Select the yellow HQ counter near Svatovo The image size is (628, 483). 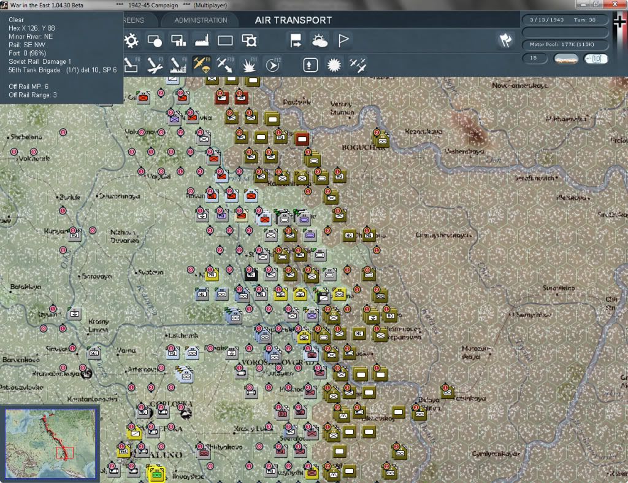(x=212, y=274)
